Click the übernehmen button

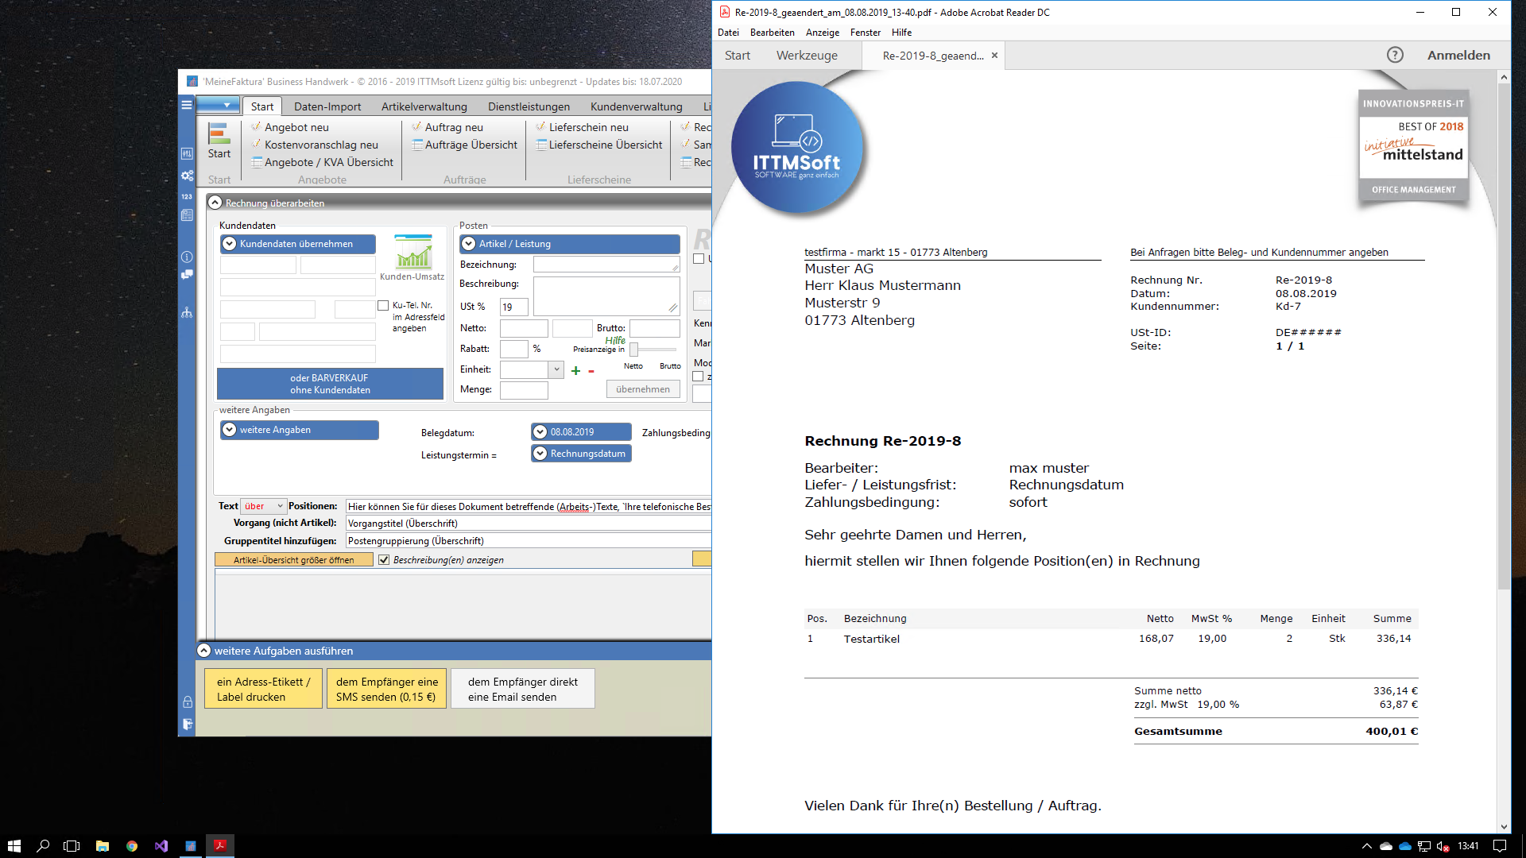pos(643,389)
